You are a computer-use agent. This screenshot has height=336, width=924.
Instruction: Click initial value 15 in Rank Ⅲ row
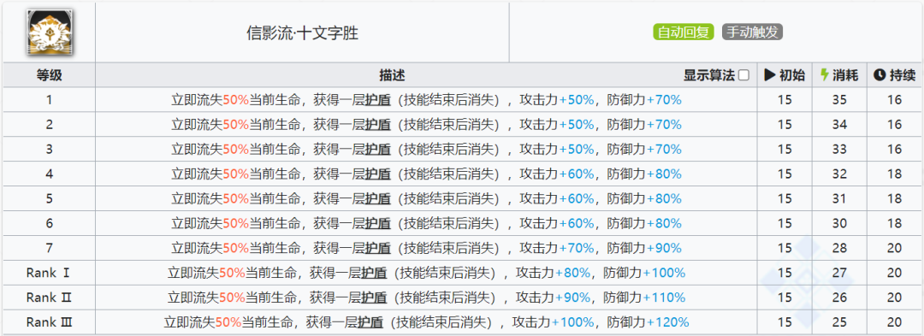tap(785, 322)
